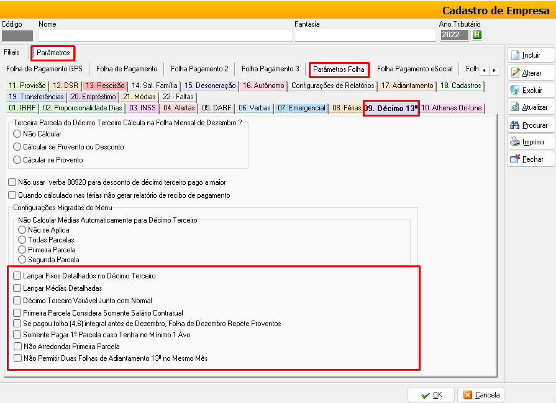Screen dimensions: 556x403
Task: Click the Incluir document icon
Action: pos(515,55)
